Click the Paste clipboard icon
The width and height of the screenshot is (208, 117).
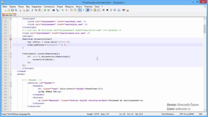tap(40, 10)
